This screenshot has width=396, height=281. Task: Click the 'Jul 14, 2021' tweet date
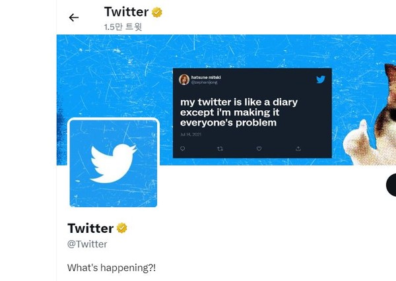pyautogui.click(x=189, y=134)
